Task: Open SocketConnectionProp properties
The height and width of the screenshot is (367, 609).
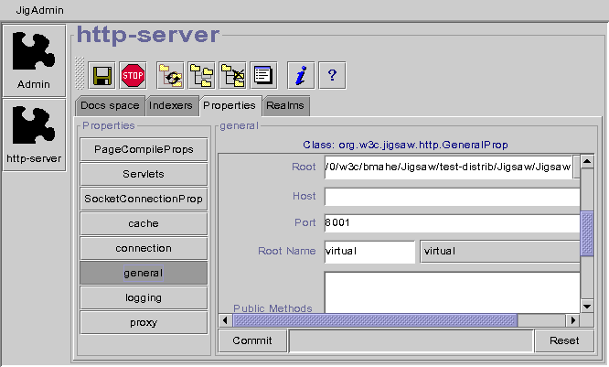Action: (144, 199)
